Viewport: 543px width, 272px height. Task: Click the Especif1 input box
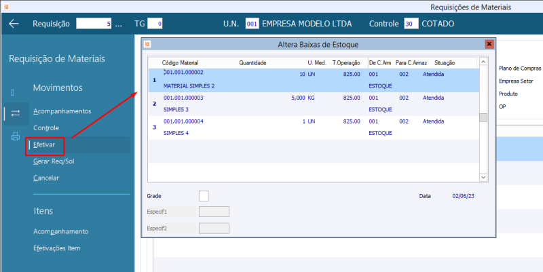pos(214,212)
